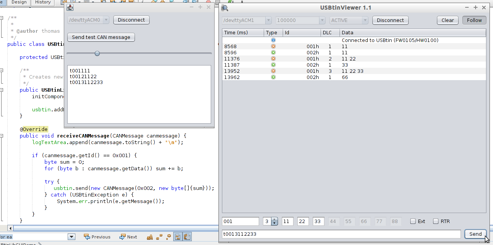The height and width of the screenshot is (245, 493).
Task: Click the Send button in USBtinViewer
Action: pos(476,234)
